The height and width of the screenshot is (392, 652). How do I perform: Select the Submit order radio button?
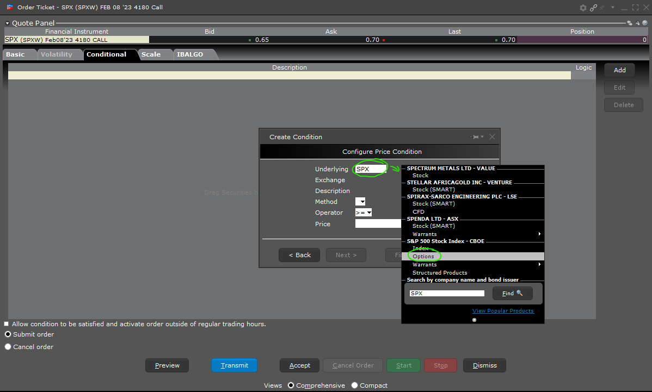coord(8,334)
